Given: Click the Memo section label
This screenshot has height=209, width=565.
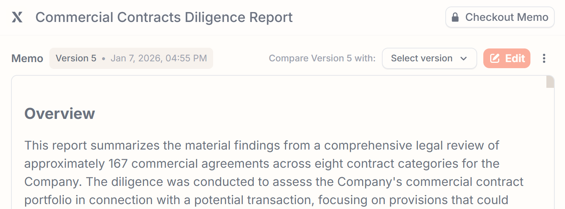Looking at the screenshot, I should [27, 58].
